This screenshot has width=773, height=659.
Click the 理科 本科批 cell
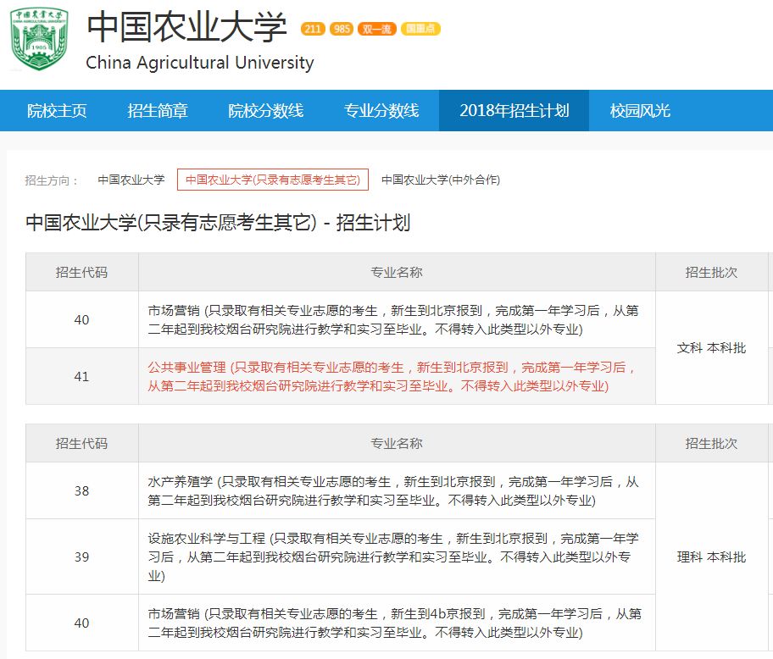tap(711, 557)
